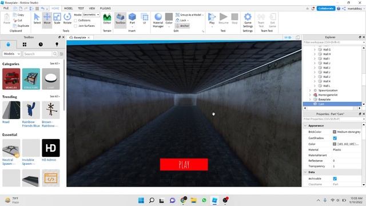Viewport: 366px width, 206px height.
Task: Open Toolbox Recent clock tab
Action: [x=41, y=45]
